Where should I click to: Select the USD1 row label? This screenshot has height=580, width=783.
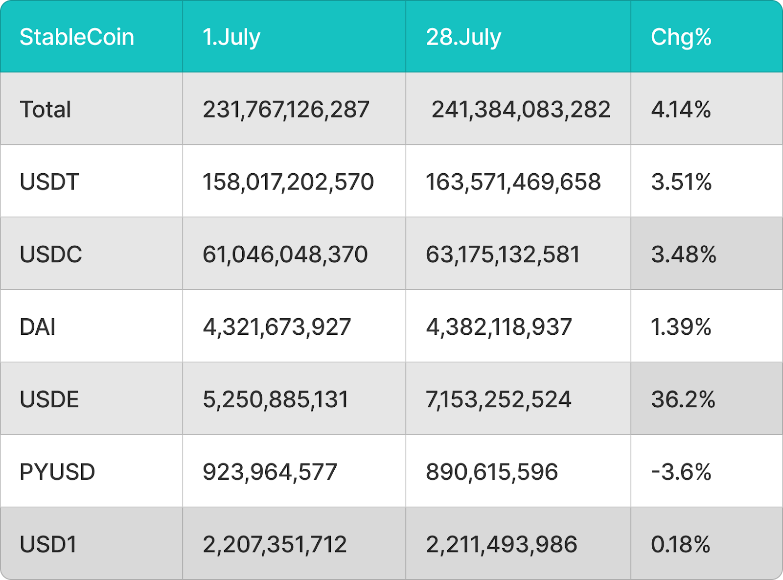pyautogui.click(x=48, y=544)
